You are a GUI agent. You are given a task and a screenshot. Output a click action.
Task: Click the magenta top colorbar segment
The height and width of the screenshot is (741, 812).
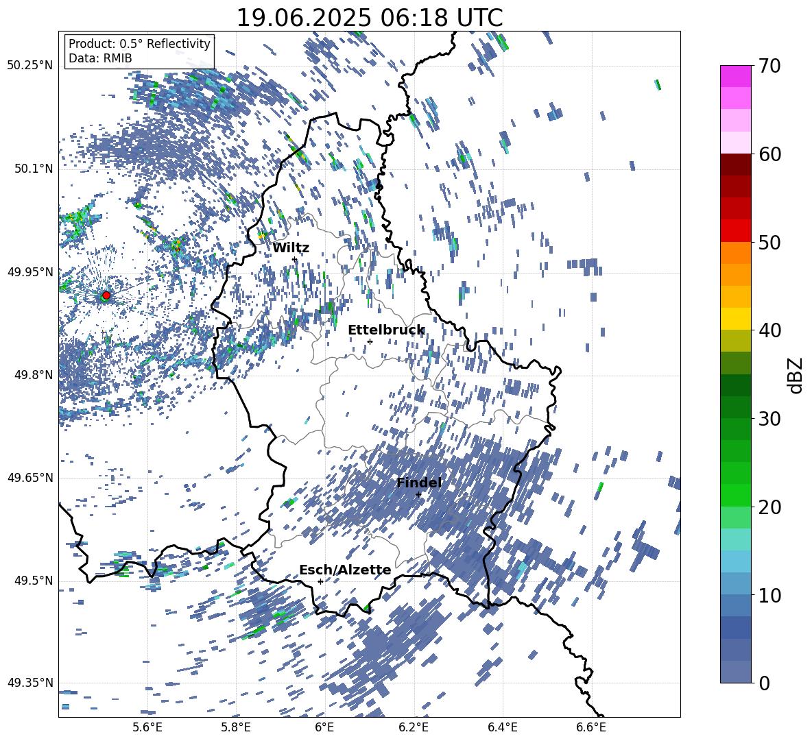(x=735, y=76)
